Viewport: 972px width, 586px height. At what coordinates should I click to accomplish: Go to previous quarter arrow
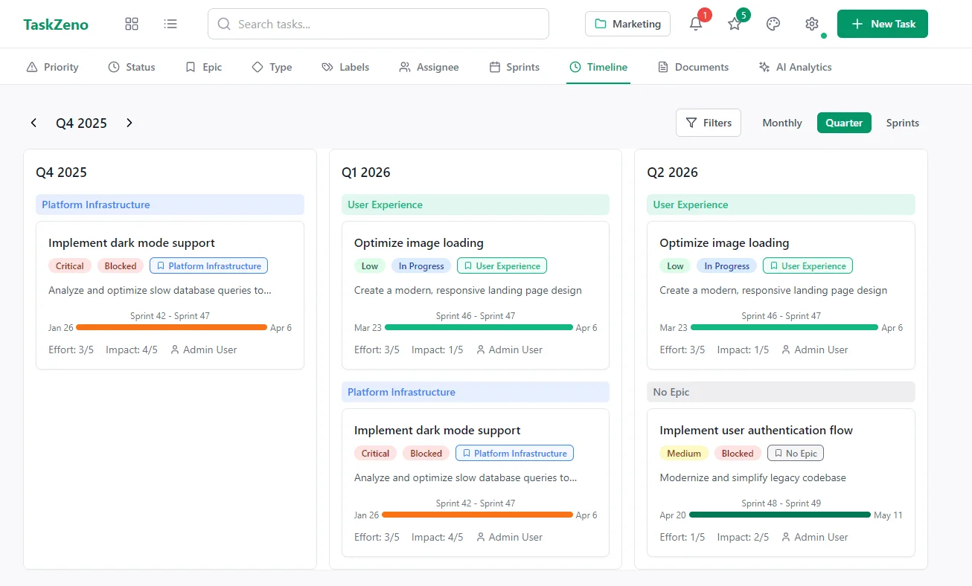(33, 123)
